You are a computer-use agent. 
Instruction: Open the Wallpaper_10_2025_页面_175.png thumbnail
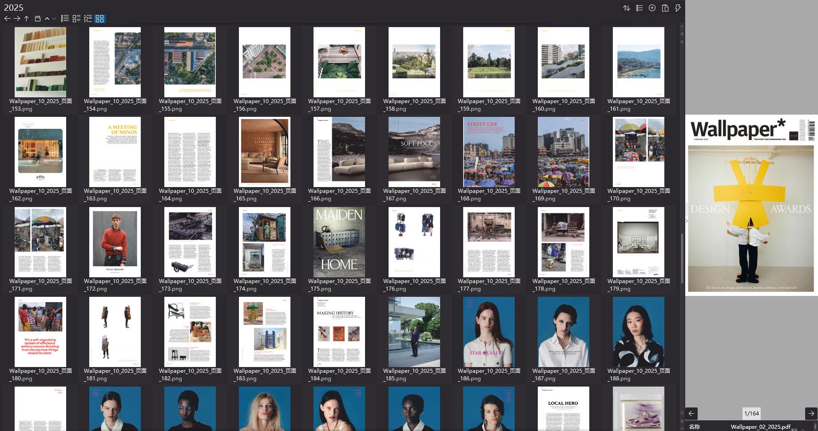coord(339,242)
